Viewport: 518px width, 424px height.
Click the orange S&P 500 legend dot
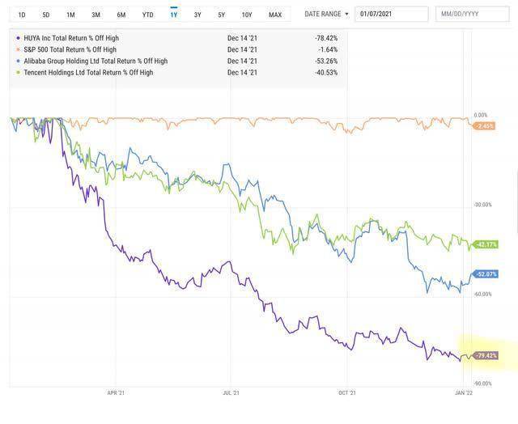coord(18,49)
